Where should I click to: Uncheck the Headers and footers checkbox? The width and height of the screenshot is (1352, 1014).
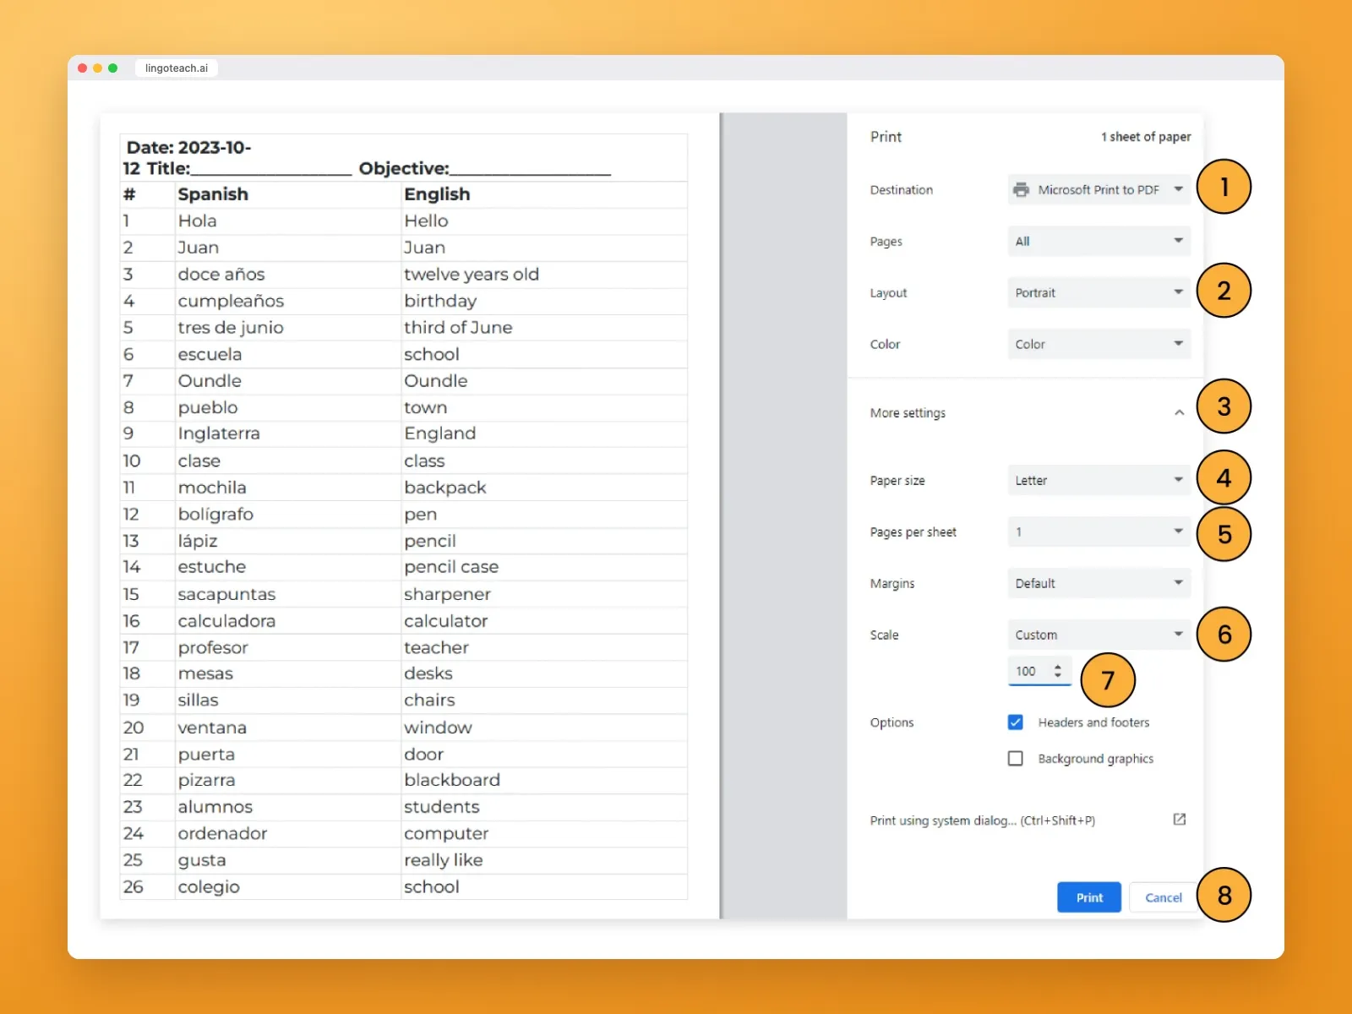click(1016, 722)
